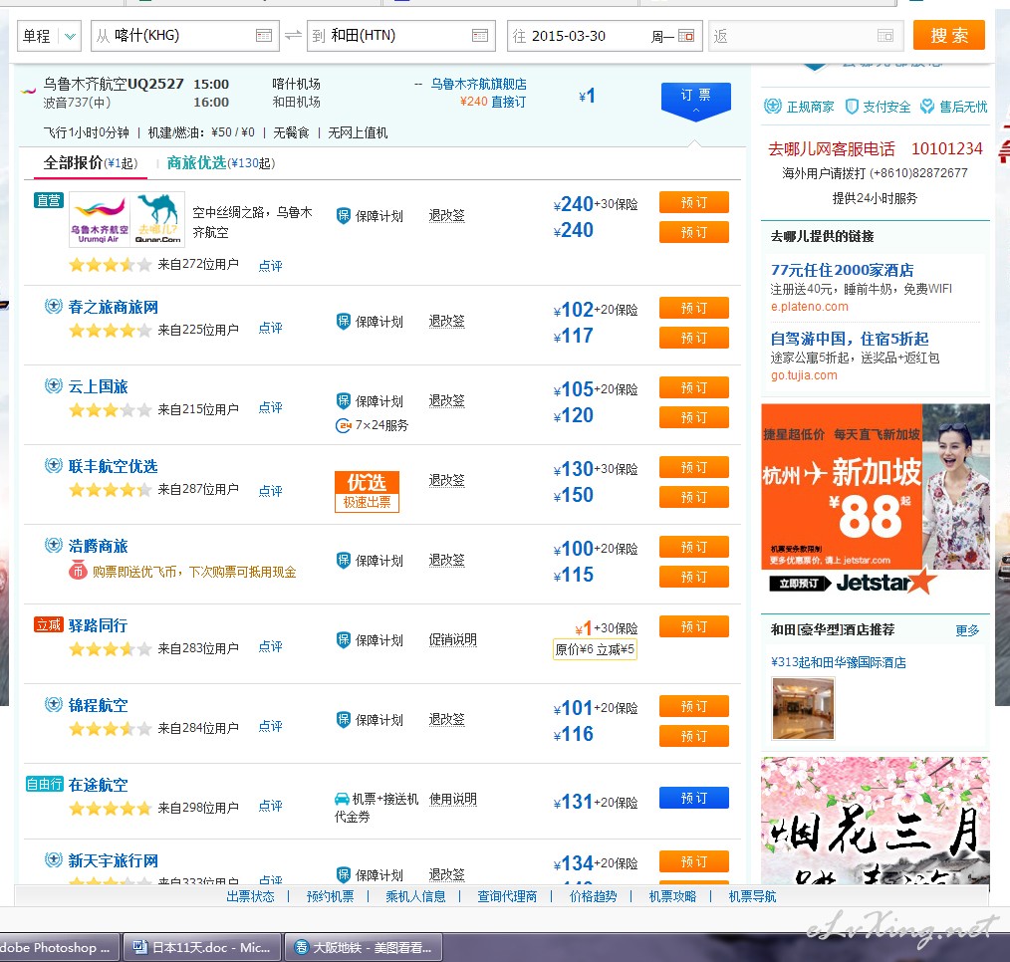This screenshot has height=962, width=1010.
Task: Click 售后无忧 icon in sidebar
Action: click(x=927, y=107)
